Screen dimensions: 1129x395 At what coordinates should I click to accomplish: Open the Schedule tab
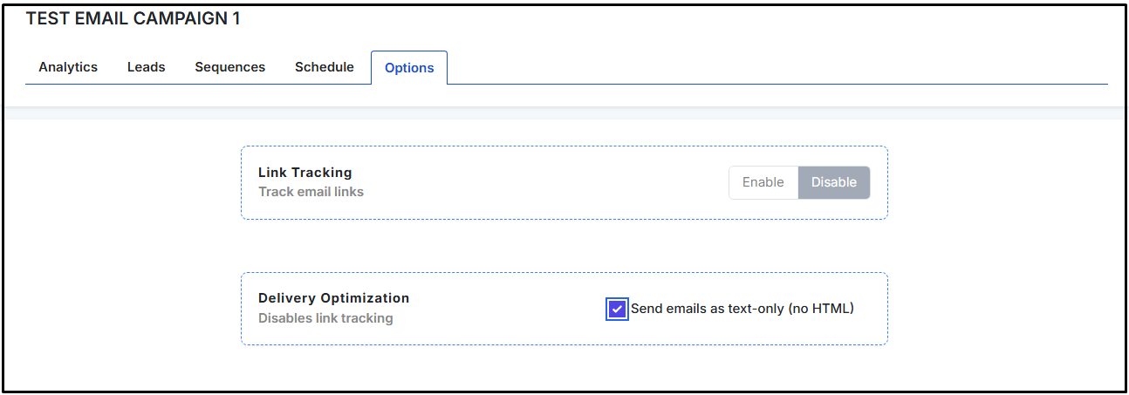(x=324, y=67)
